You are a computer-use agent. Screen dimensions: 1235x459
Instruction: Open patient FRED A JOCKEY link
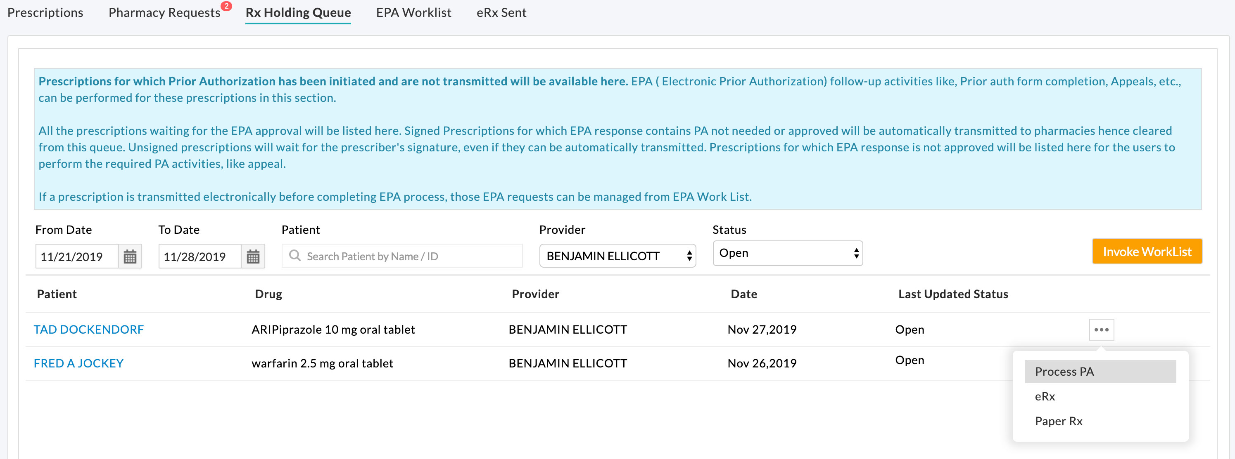pos(78,363)
